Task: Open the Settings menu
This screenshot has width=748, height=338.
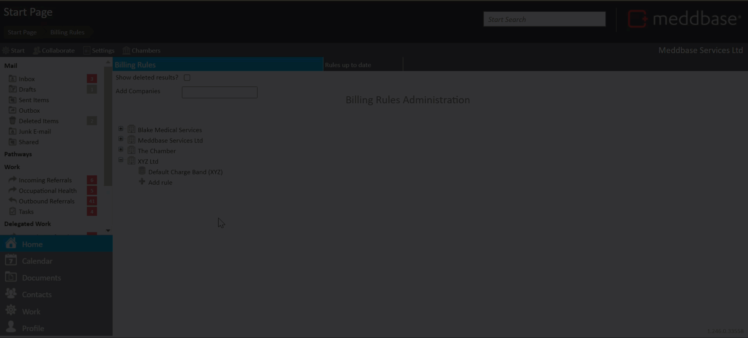Action: [99, 50]
